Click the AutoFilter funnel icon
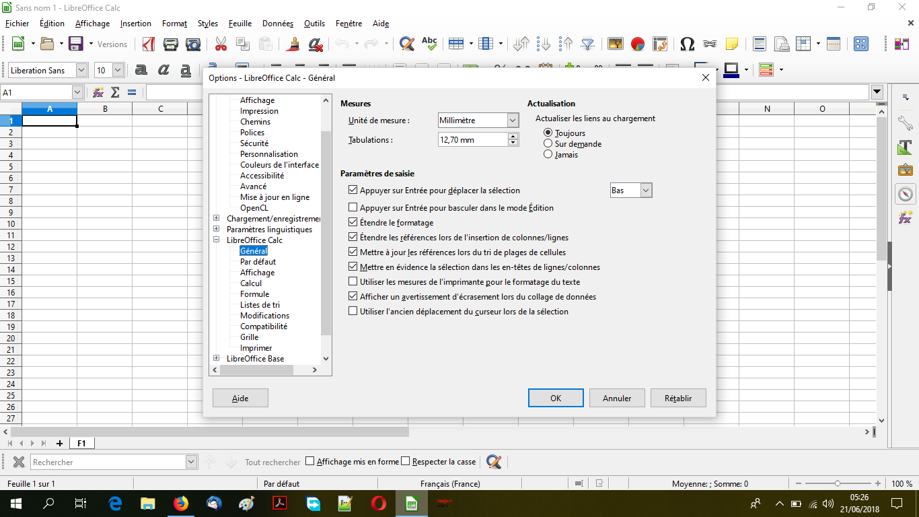 click(588, 44)
